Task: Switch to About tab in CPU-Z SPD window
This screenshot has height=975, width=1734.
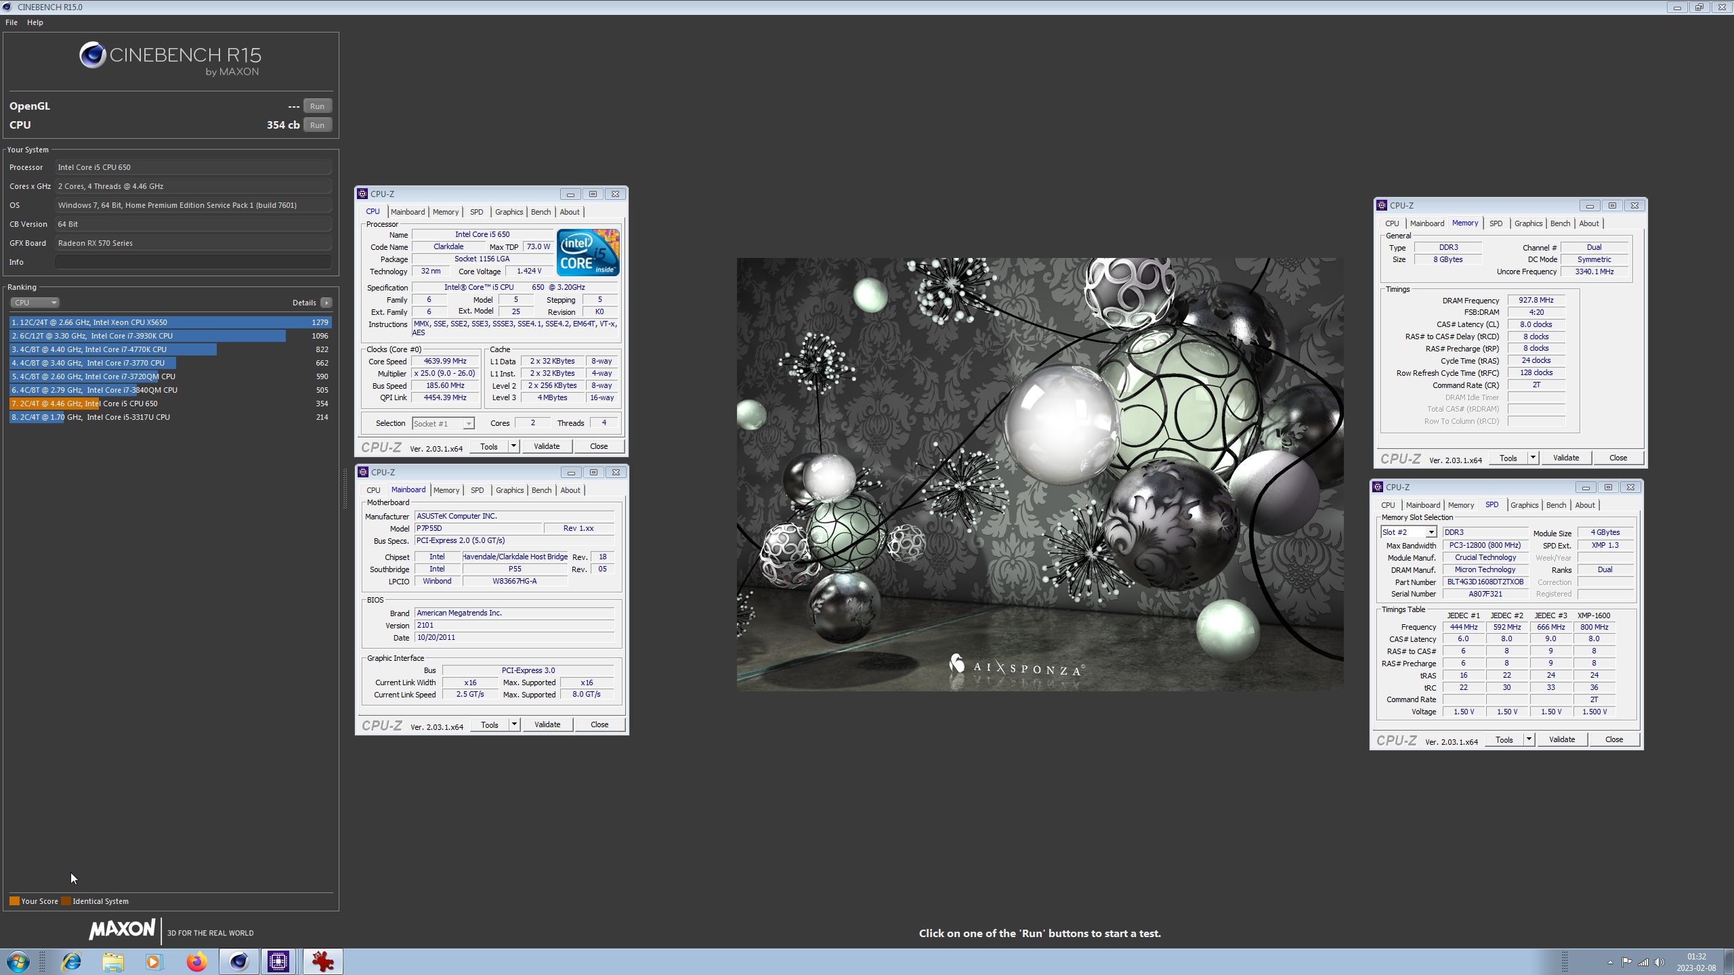Action: tap(1584, 505)
